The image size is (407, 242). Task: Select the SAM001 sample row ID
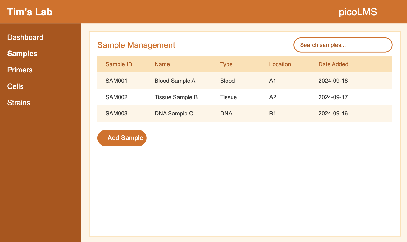coord(116,81)
